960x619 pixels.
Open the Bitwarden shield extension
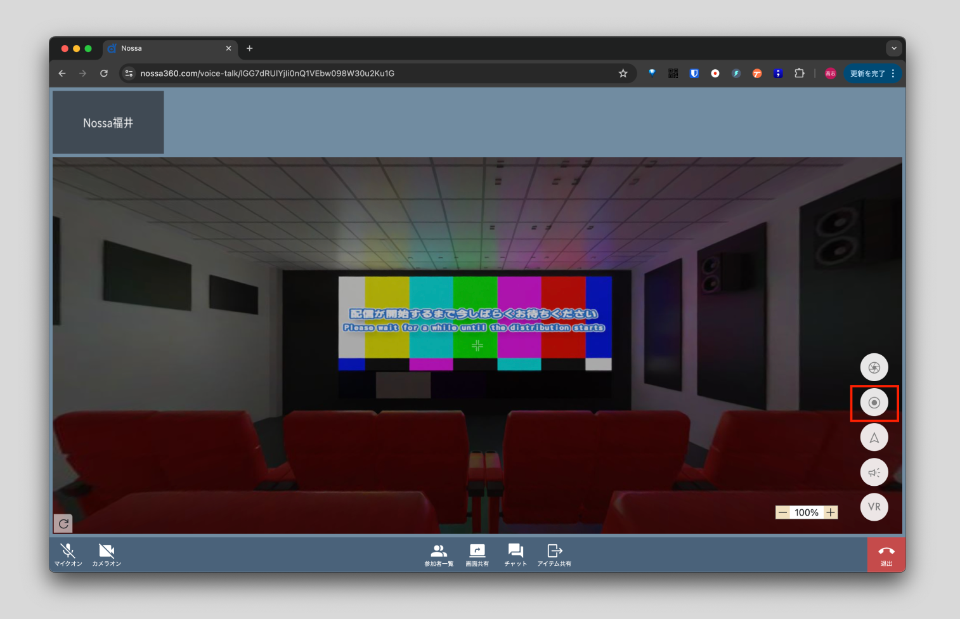694,74
